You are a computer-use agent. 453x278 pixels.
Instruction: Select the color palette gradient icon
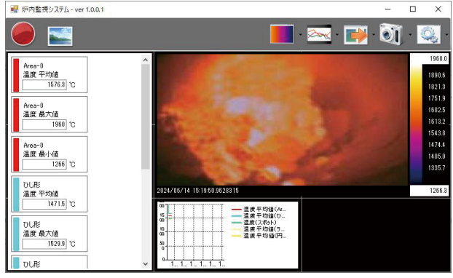tap(282, 34)
